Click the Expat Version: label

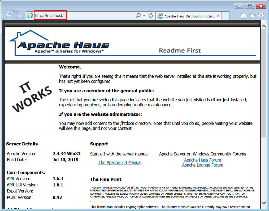tap(20, 191)
